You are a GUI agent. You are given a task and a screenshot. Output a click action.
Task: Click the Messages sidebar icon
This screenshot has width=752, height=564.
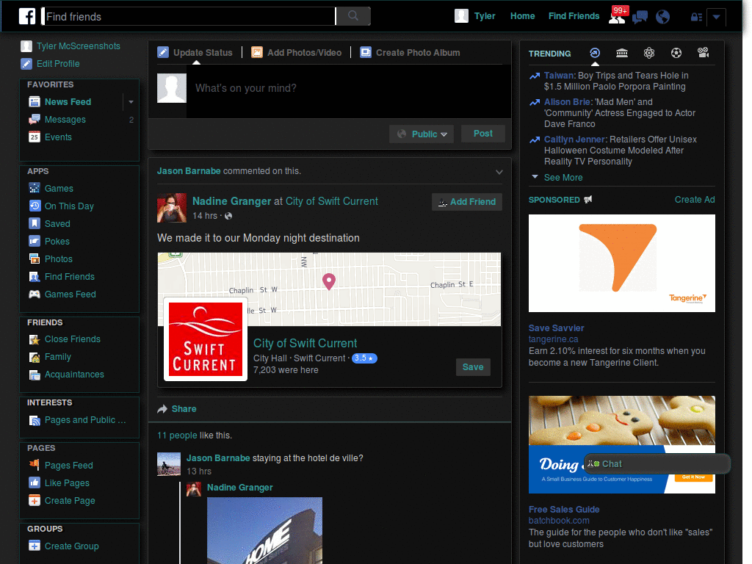coord(35,120)
